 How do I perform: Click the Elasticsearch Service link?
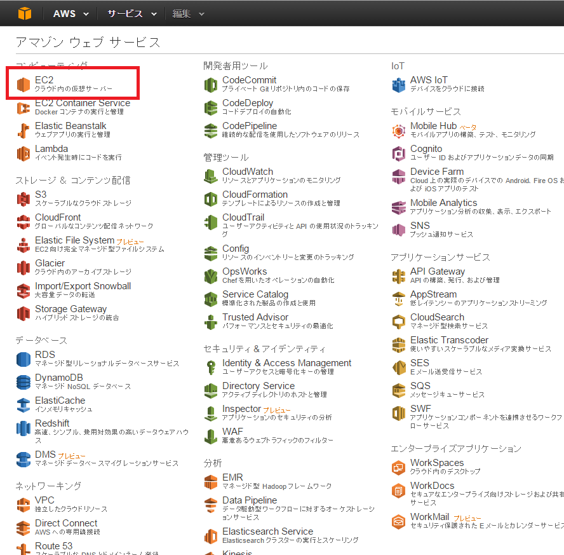(x=267, y=531)
